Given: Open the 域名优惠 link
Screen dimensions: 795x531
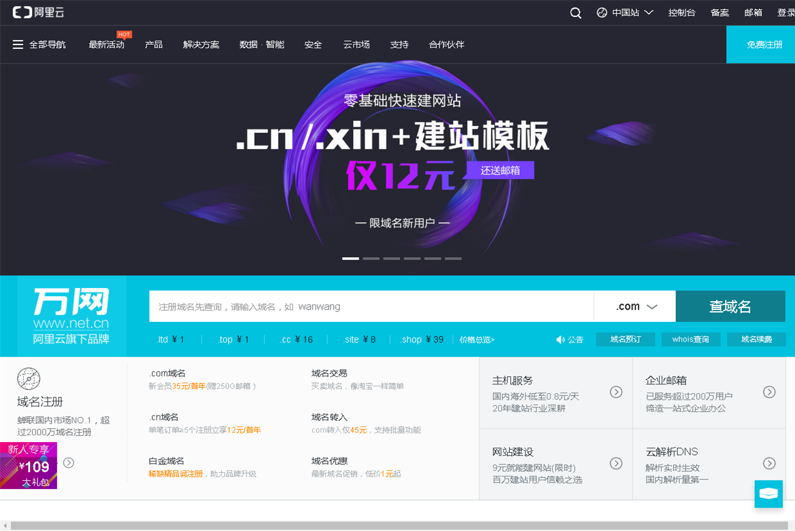Looking at the screenshot, I should [329, 461].
